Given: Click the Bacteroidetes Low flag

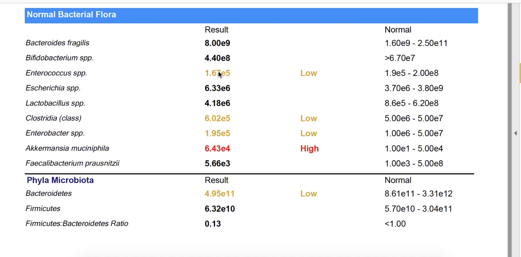Looking at the screenshot, I should pyautogui.click(x=308, y=194).
